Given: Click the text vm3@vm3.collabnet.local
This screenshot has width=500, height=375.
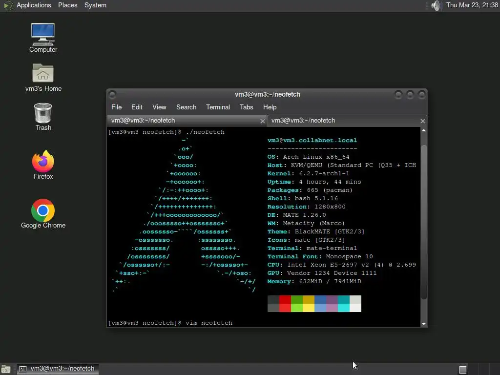Looking at the screenshot, I should (x=312, y=140).
